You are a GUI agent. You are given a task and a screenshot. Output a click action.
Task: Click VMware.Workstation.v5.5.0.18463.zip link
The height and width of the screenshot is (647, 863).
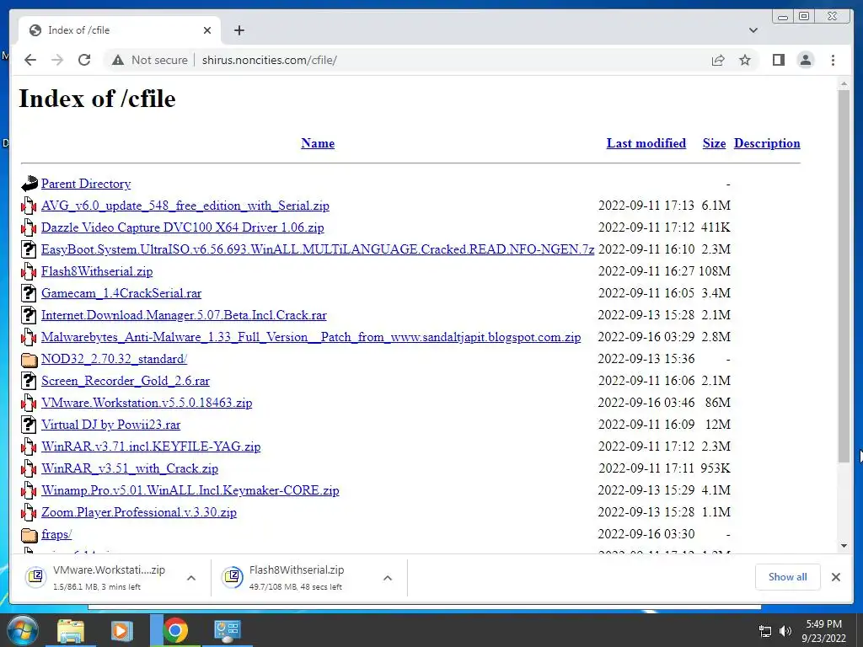147,403
